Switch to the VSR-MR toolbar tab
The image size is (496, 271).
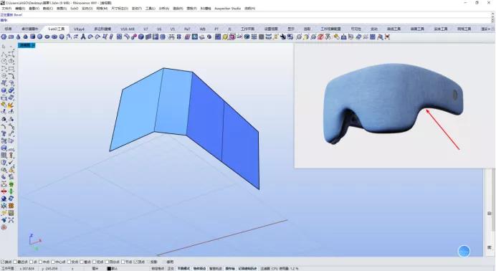coord(128,29)
